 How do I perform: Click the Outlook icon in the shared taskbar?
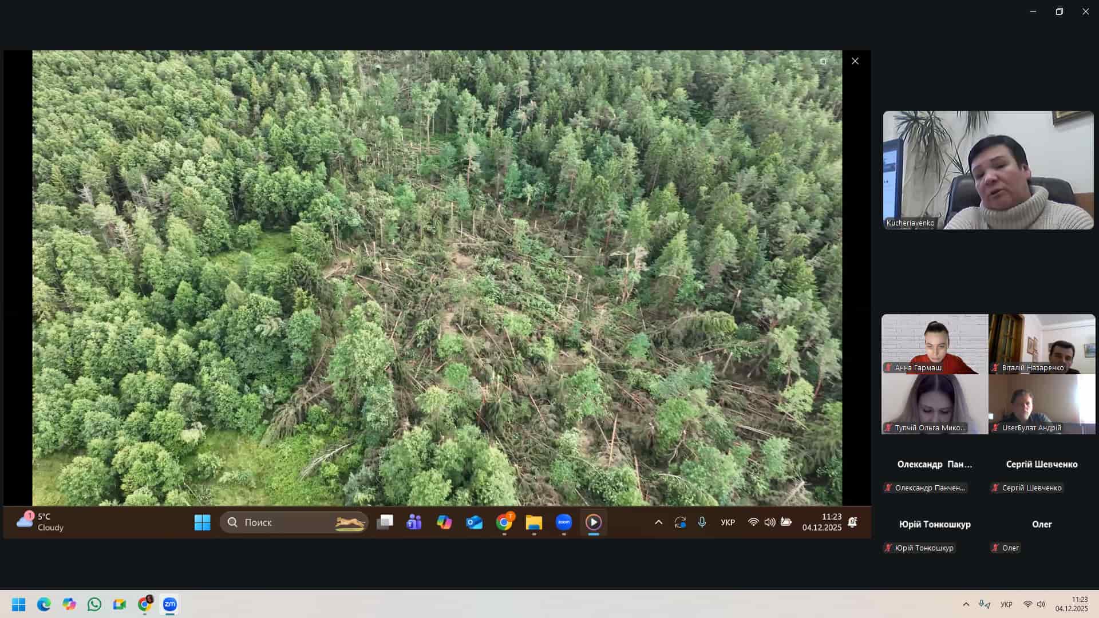point(474,522)
